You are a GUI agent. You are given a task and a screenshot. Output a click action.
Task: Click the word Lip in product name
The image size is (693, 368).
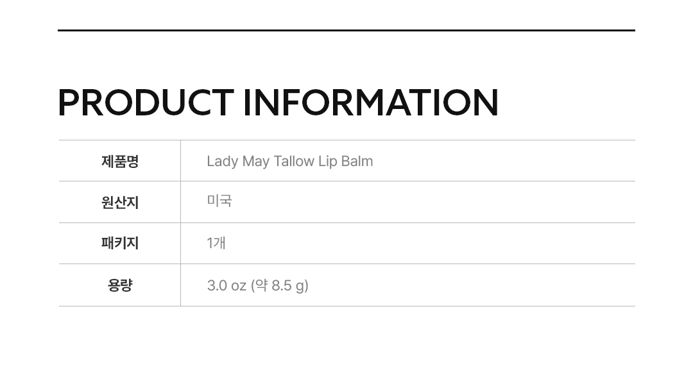tap(327, 162)
